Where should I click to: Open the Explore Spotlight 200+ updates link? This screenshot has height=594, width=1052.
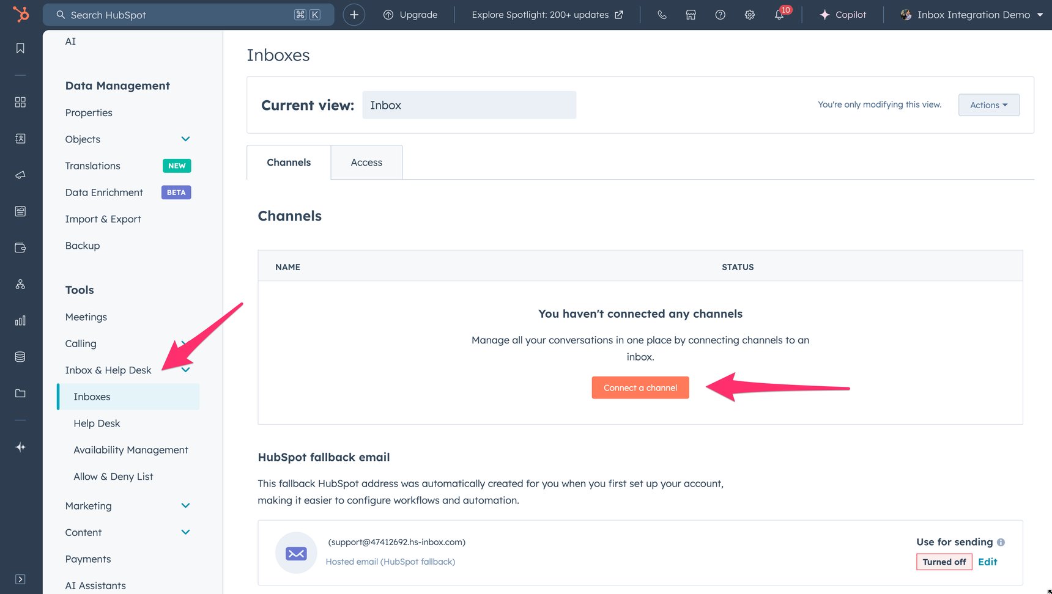coord(546,14)
